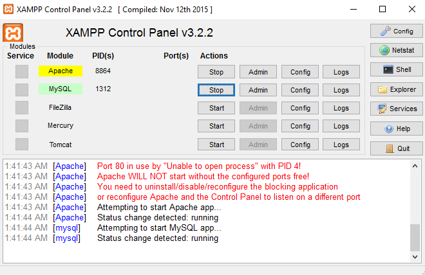Click the XAMPP logo in the panel header
This screenshot has height=275, width=425.
[x=13, y=33]
